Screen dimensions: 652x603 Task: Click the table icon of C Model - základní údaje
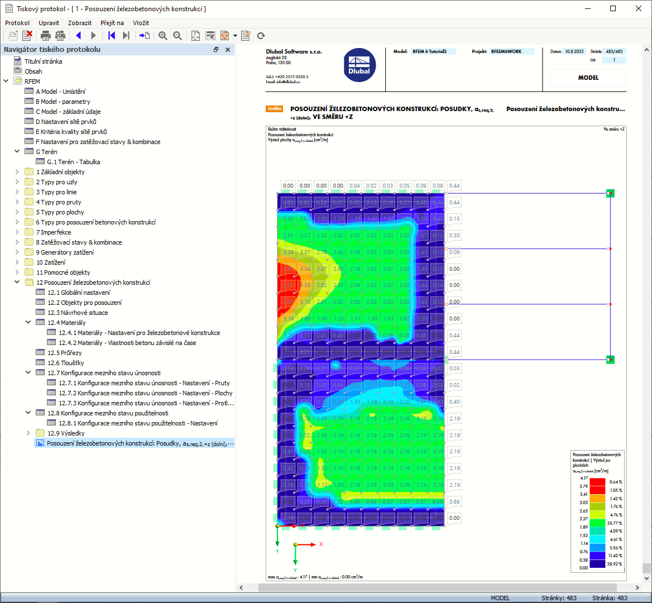29,111
